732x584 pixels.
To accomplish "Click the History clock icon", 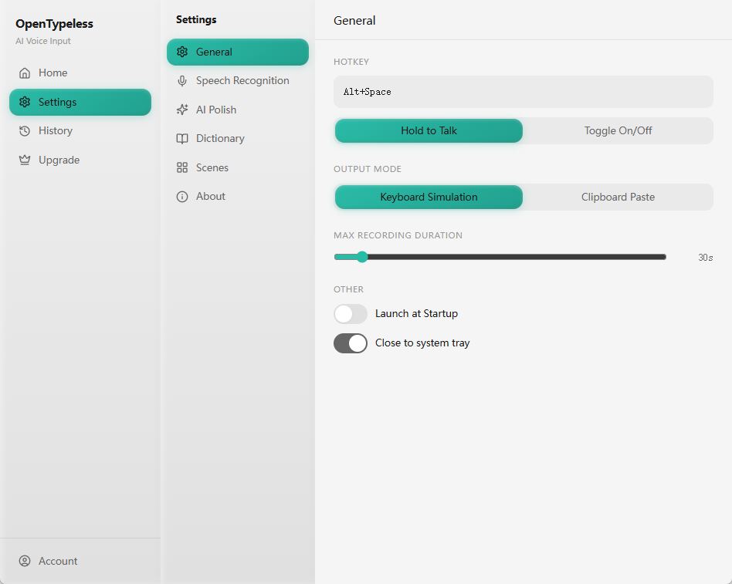I will pos(25,131).
